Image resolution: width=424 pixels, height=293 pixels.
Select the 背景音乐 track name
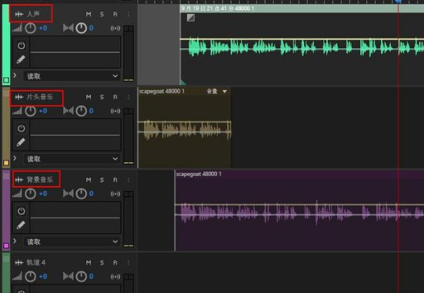(x=39, y=179)
